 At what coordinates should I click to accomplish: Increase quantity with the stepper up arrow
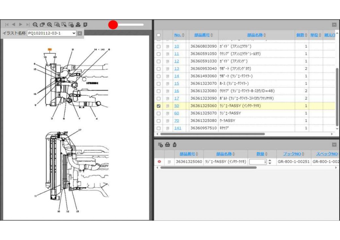click(x=270, y=160)
